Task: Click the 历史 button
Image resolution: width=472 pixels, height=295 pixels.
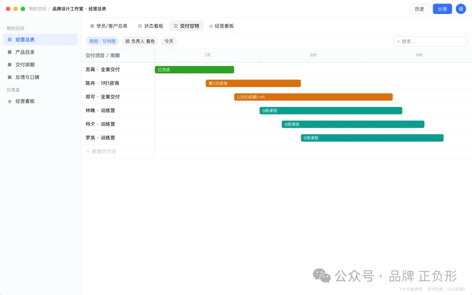Action: point(419,9)
